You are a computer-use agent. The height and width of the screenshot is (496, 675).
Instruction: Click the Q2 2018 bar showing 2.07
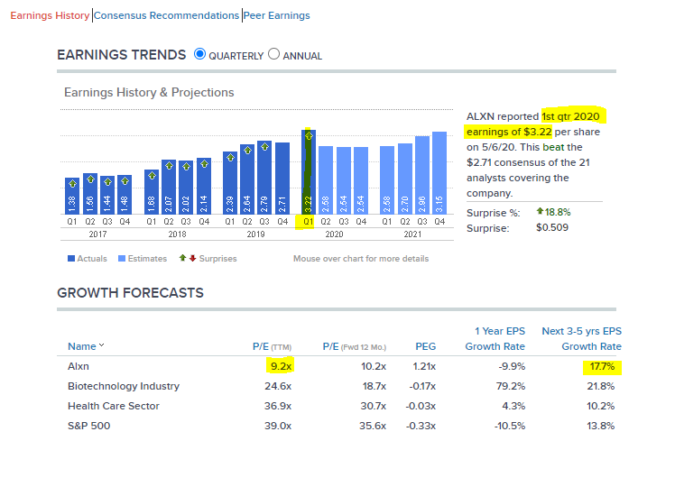point(169,188)
